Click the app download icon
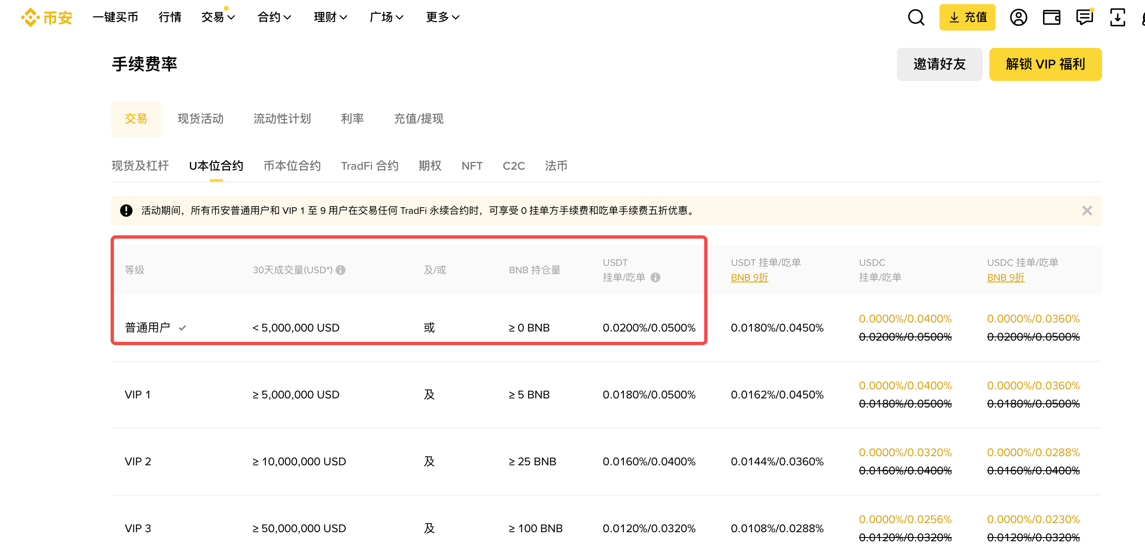The height and width of the screenshot is (559, 1145). pyautogui.click(x=1117, y=17)
